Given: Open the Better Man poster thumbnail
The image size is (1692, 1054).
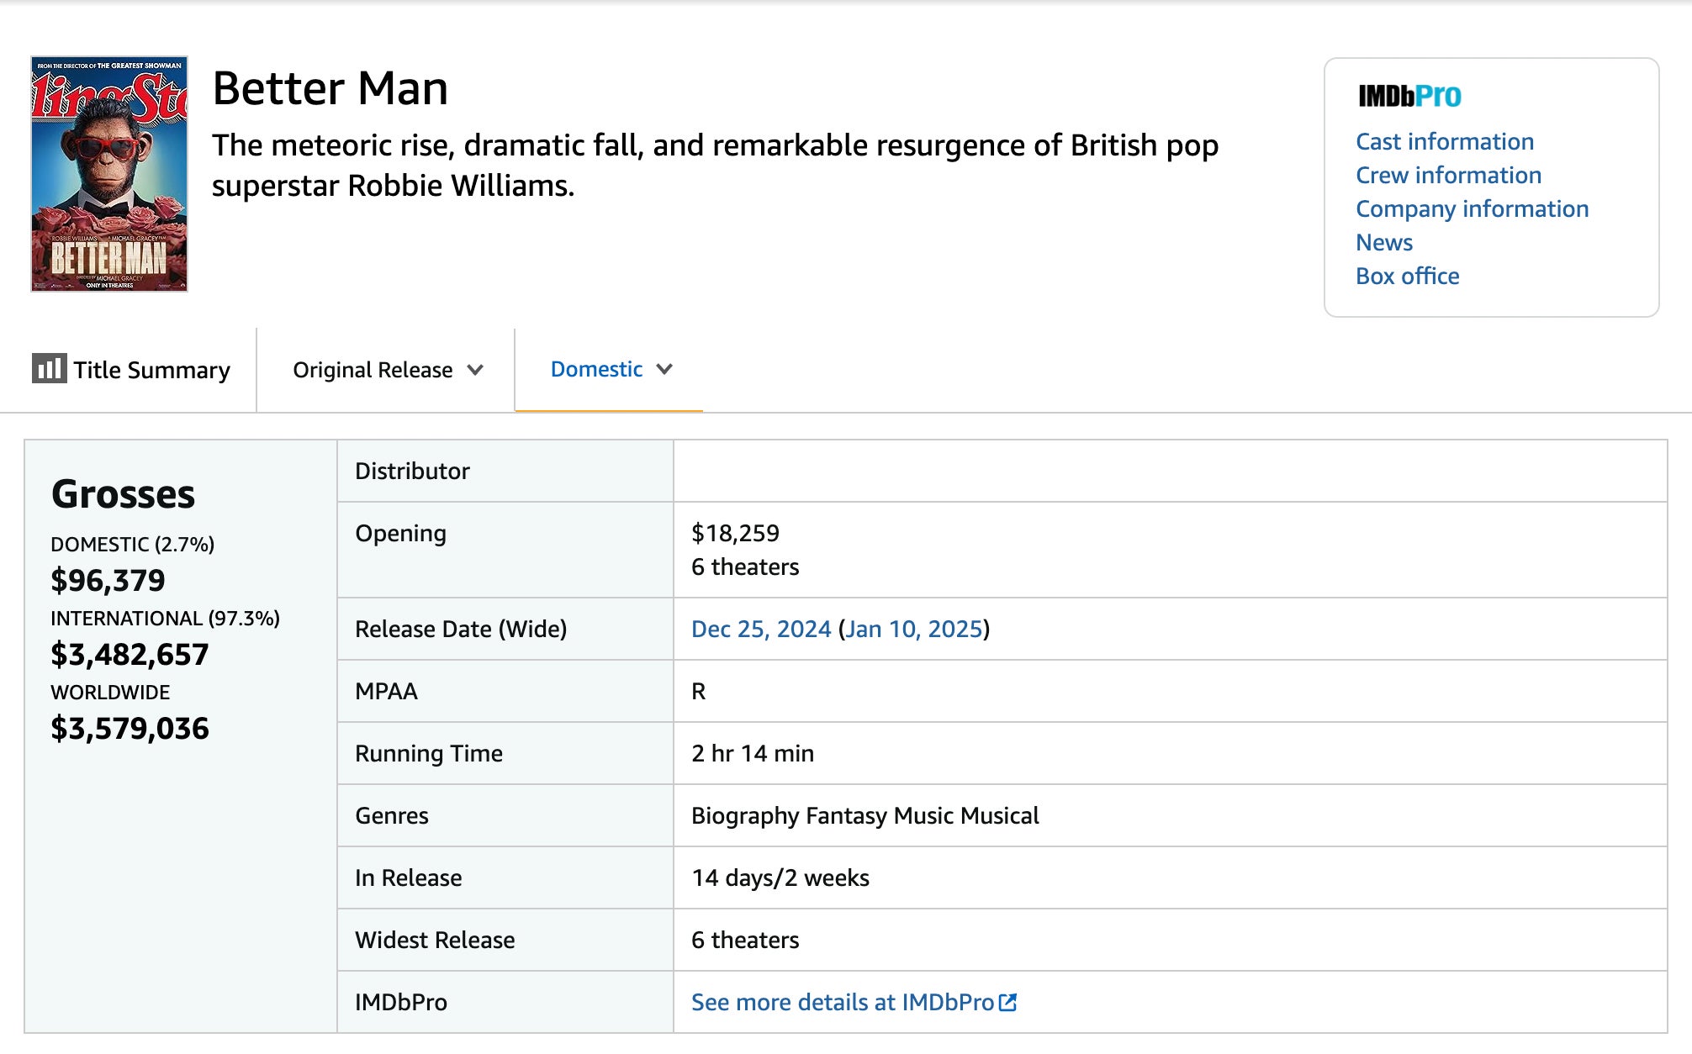Looking at the screenshot, I should [109, 174].
